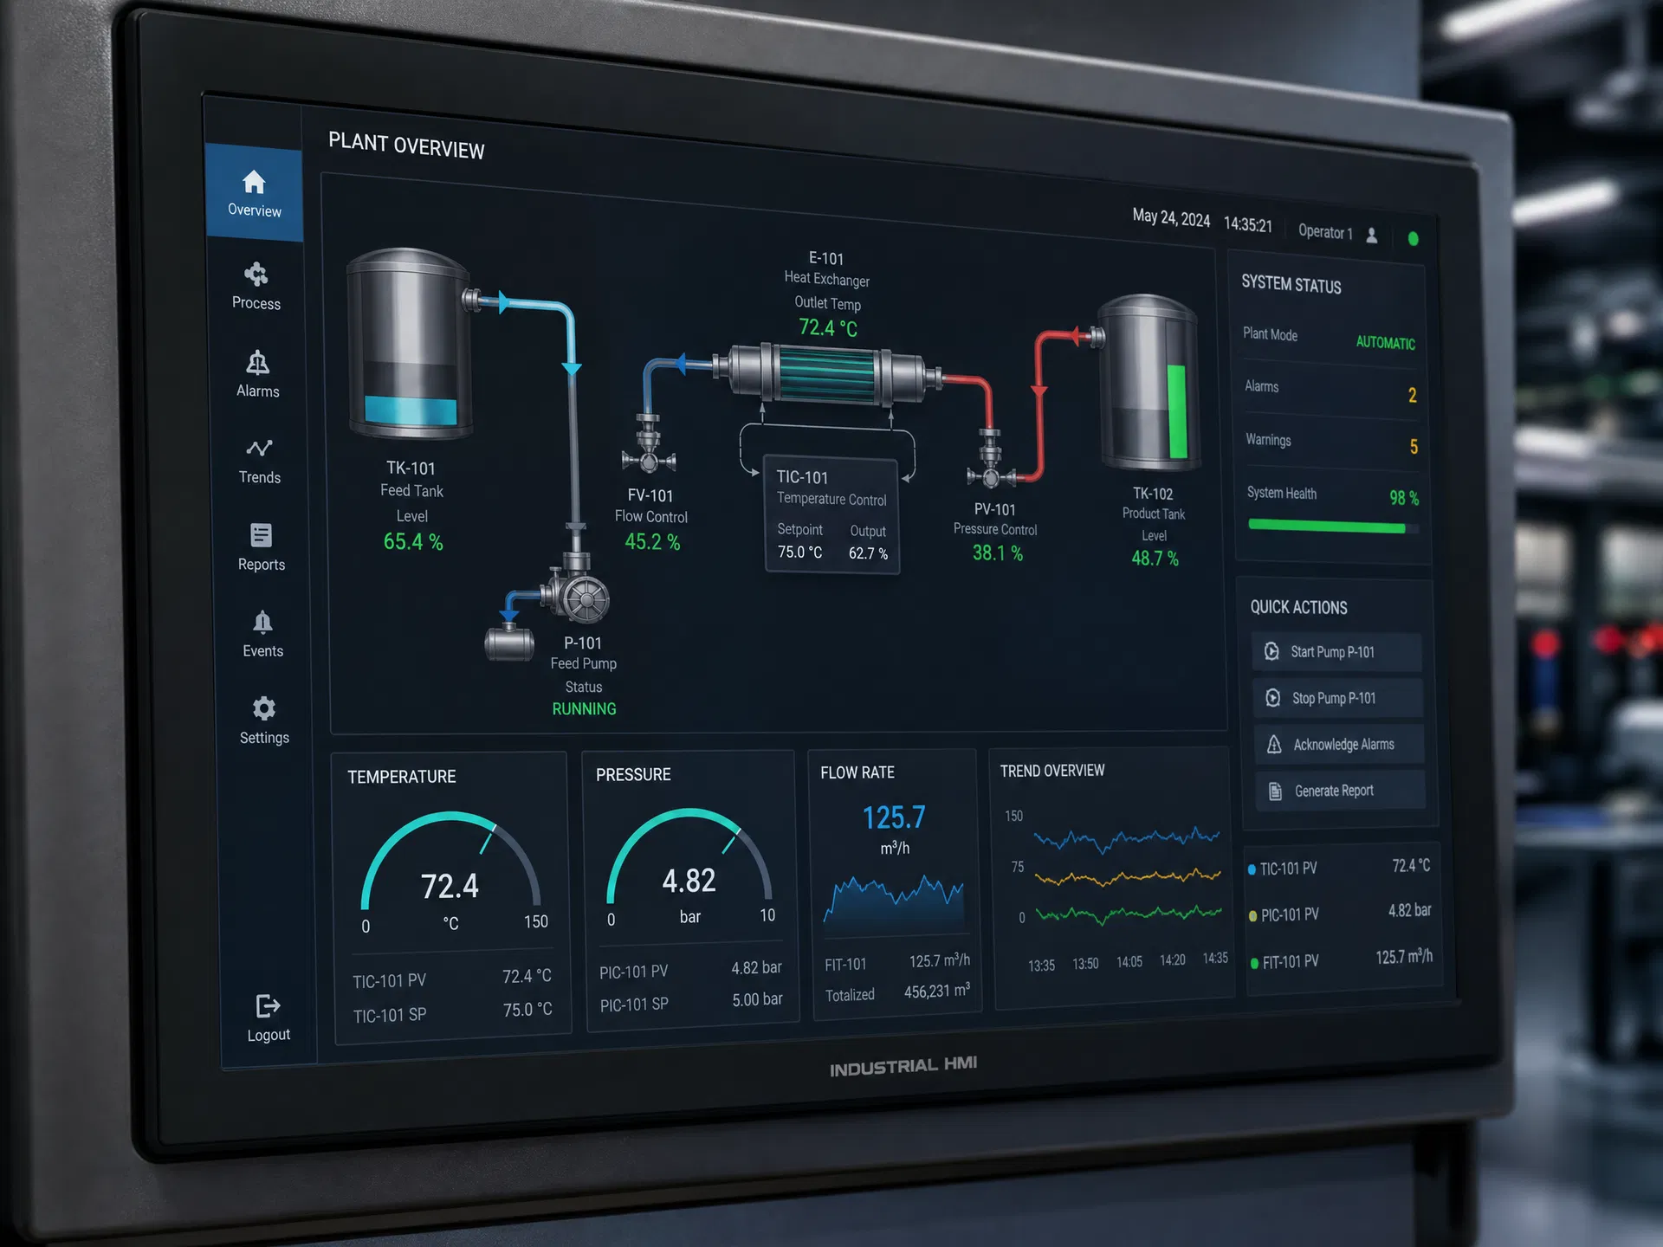Image resolution: width=1663 pixels, height=1247 pixels.
Task: Click the 62.7 % output value
Action: coord(868,553)
